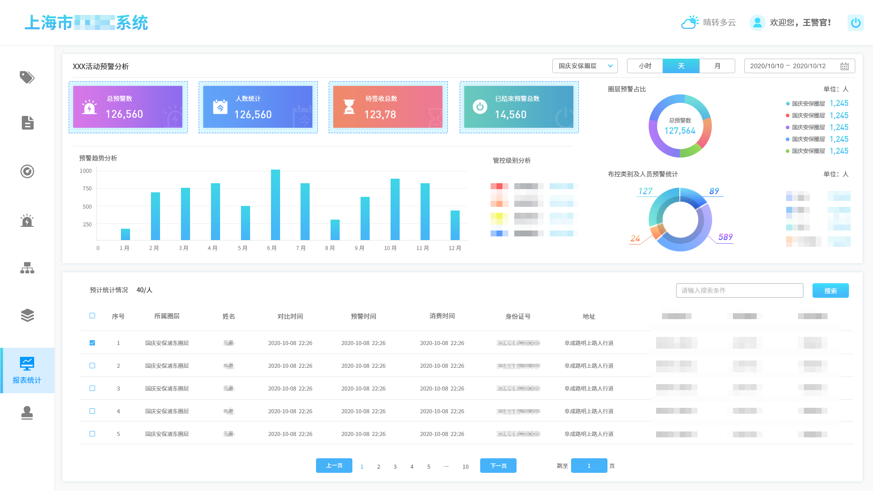The width and height of the screenshot is (873, 491).
Task: Click the user avatar icon
Action: click(x=757, y=22)
